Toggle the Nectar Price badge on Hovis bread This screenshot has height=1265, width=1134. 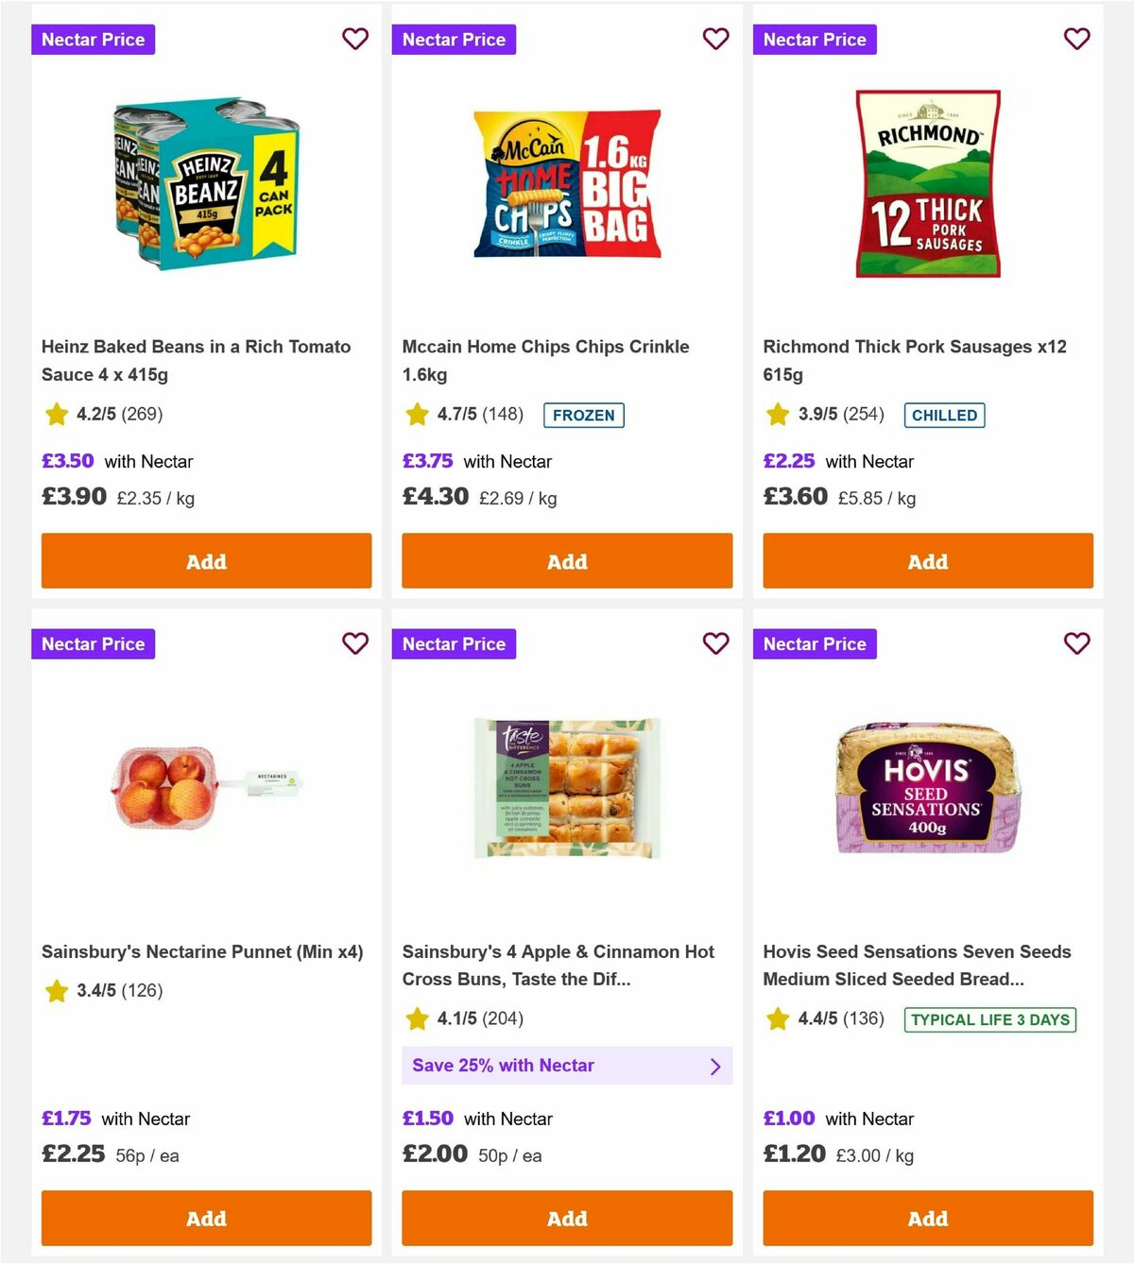pyautogui.click(x=815, y=643)
